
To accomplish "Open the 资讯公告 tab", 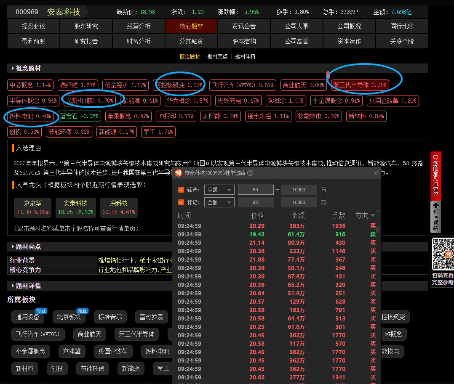I will click(244, 26).
